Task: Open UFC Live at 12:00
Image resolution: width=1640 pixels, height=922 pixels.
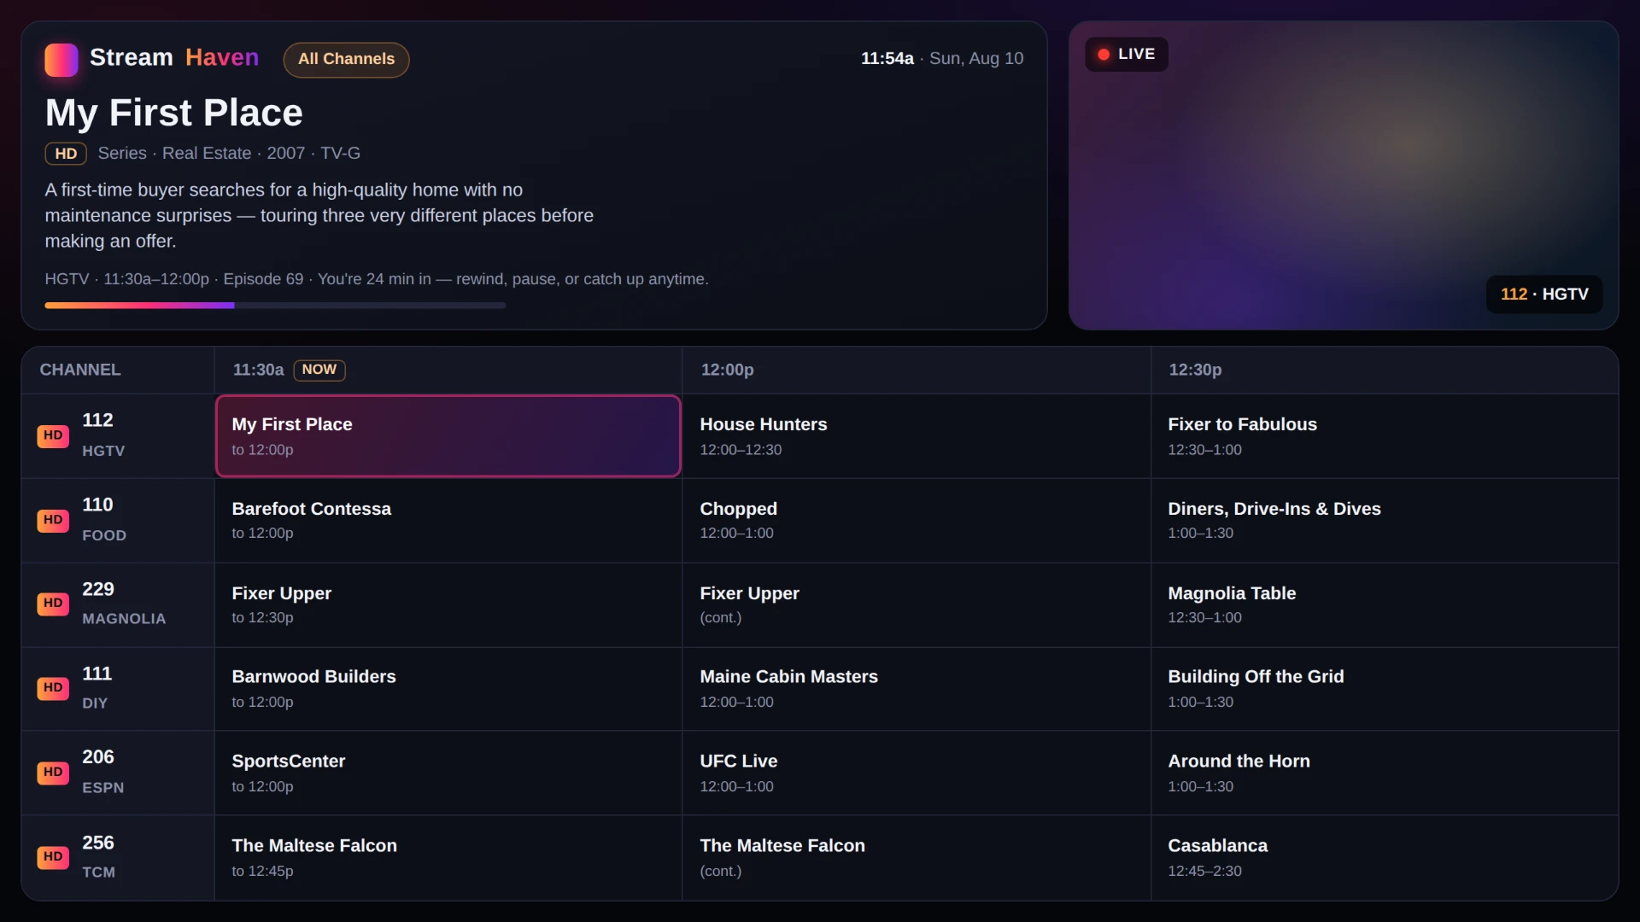Action: coord(917,773)
